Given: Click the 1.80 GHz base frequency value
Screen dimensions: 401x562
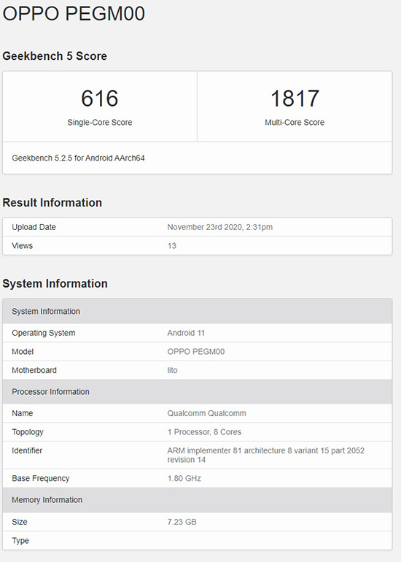Looking at the screenshot, I should (184, 478).
